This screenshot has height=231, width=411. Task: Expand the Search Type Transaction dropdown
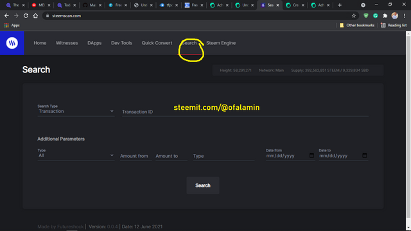pyautogui.click(x=76, y=111)
